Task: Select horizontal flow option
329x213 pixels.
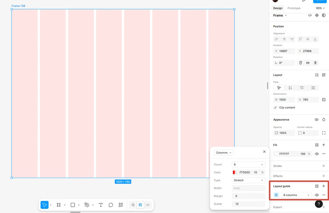Action: point(302,88)
